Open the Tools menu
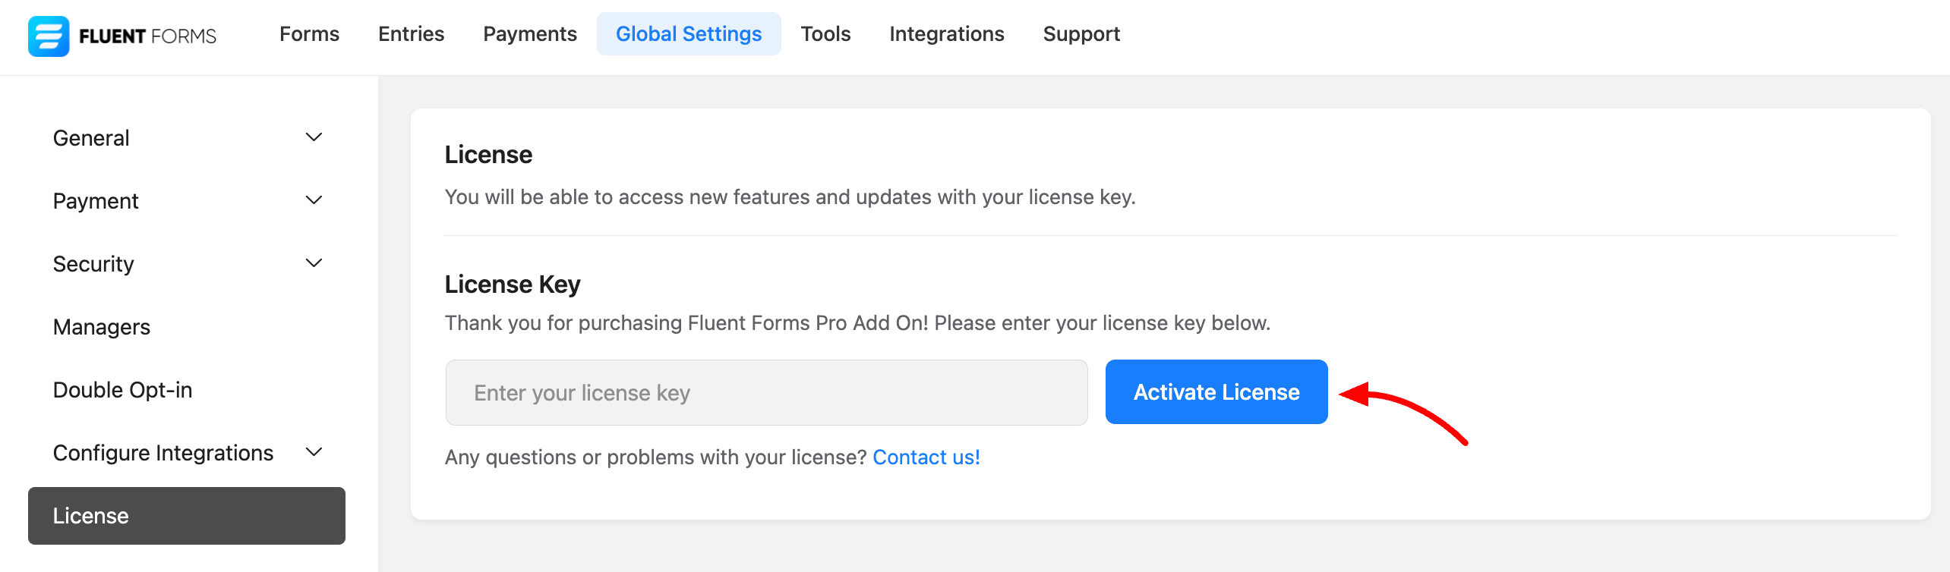Image resolution: width=1950 pixels, height=572 pixels. pos(825,34)
